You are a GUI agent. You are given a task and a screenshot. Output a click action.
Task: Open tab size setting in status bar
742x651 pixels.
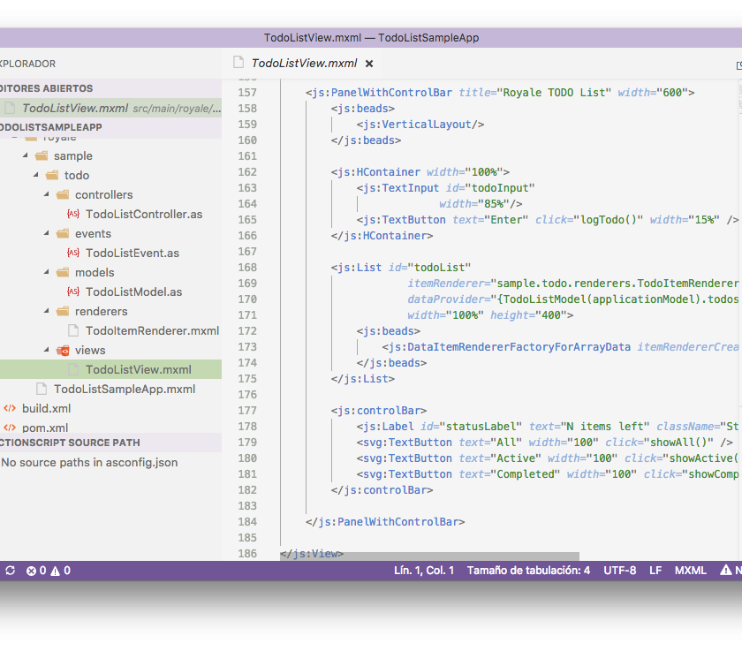pos(528,571)
